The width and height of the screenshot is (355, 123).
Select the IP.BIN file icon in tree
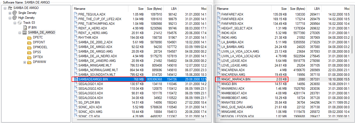click(25, 28)
